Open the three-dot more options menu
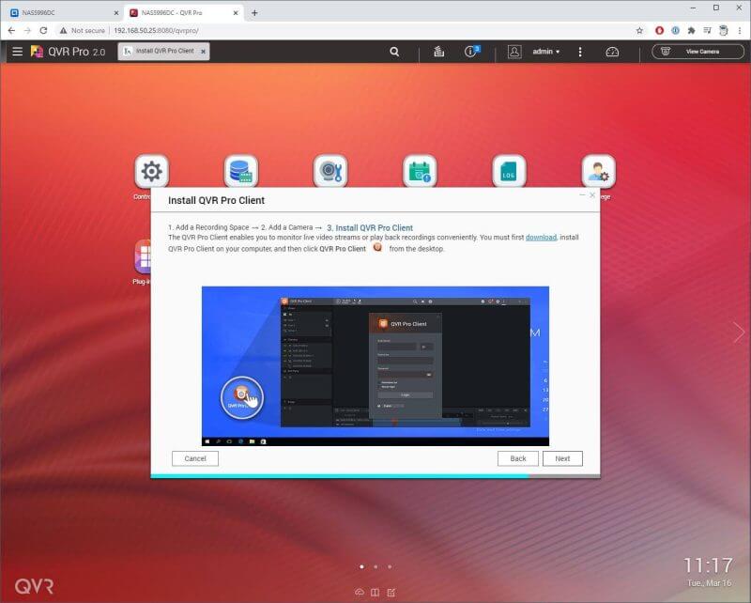 pos(580,52)
